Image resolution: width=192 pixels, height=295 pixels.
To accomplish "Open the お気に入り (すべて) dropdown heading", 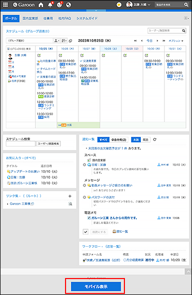I will (x=21, y=158).
